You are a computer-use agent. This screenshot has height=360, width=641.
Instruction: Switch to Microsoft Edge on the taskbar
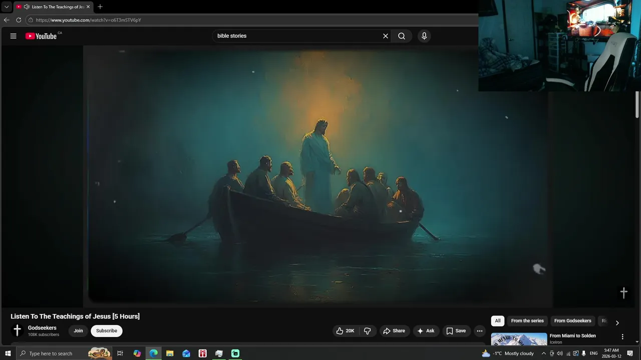154,353
